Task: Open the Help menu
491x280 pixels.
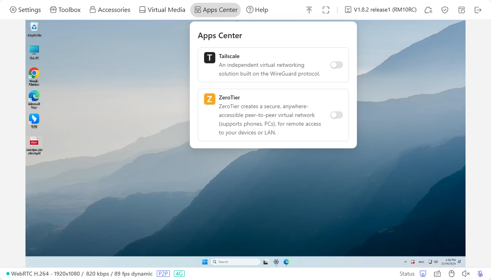Action: click(x=257, y=10)
